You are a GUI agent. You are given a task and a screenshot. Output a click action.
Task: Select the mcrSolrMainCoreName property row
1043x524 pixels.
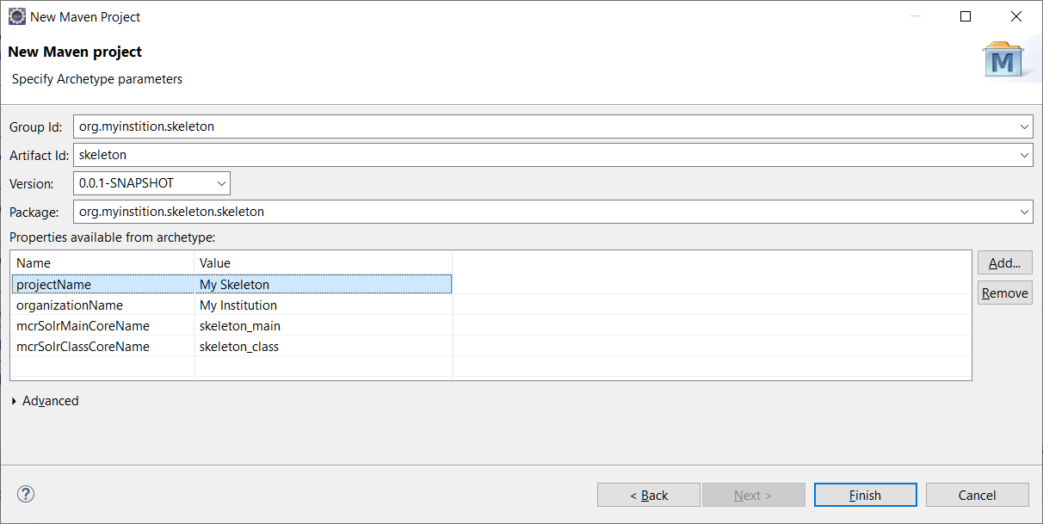(x=231, y=325)
